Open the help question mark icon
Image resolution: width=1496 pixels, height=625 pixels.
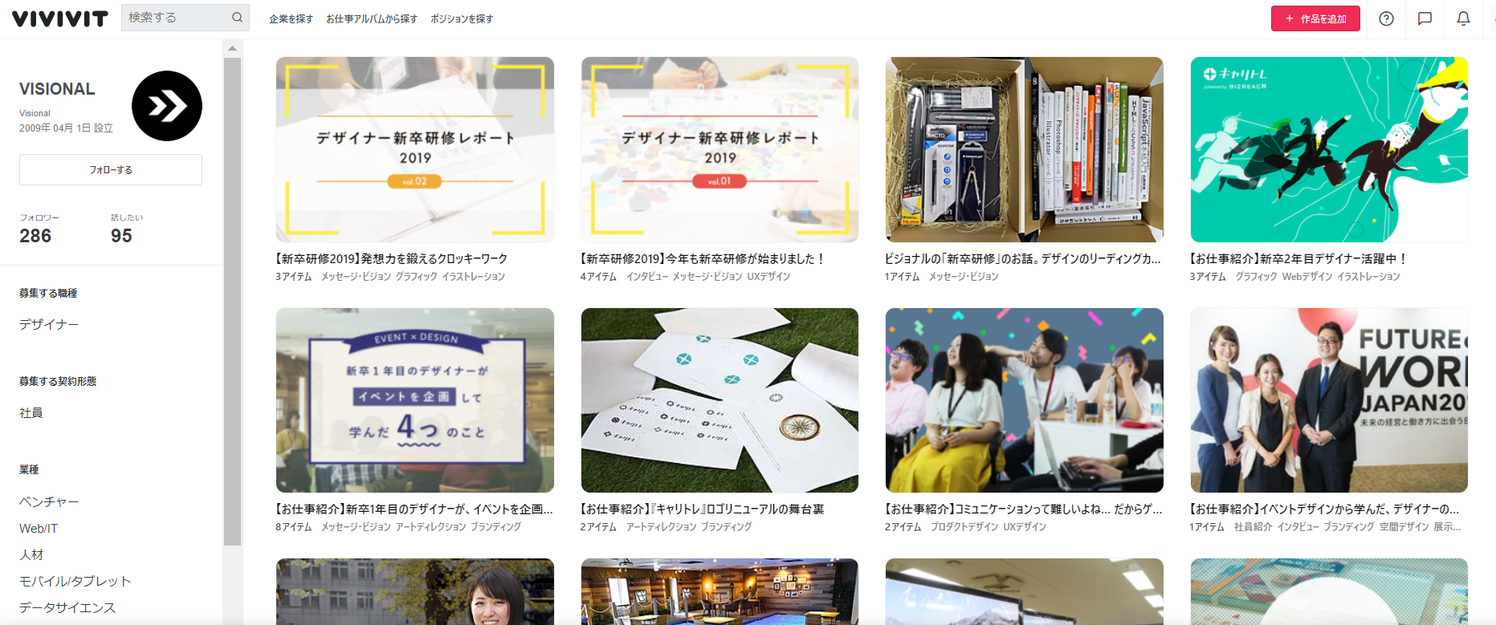[1386, 18]
